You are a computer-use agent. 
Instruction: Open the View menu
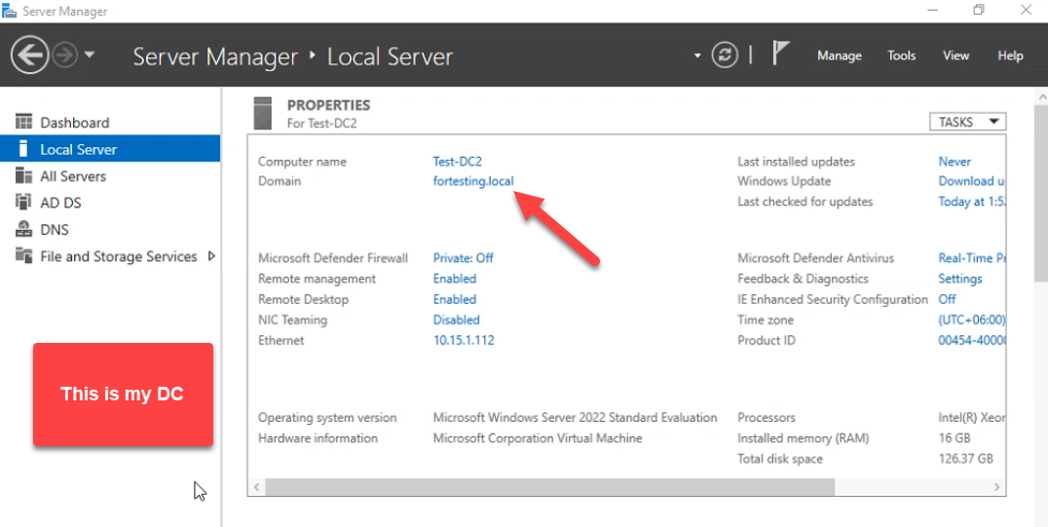tap(955, 56)
